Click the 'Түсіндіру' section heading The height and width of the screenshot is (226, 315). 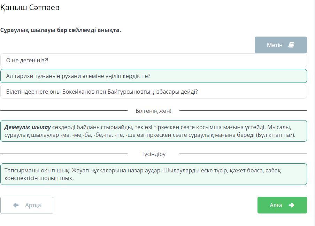[x=153, y=154]
